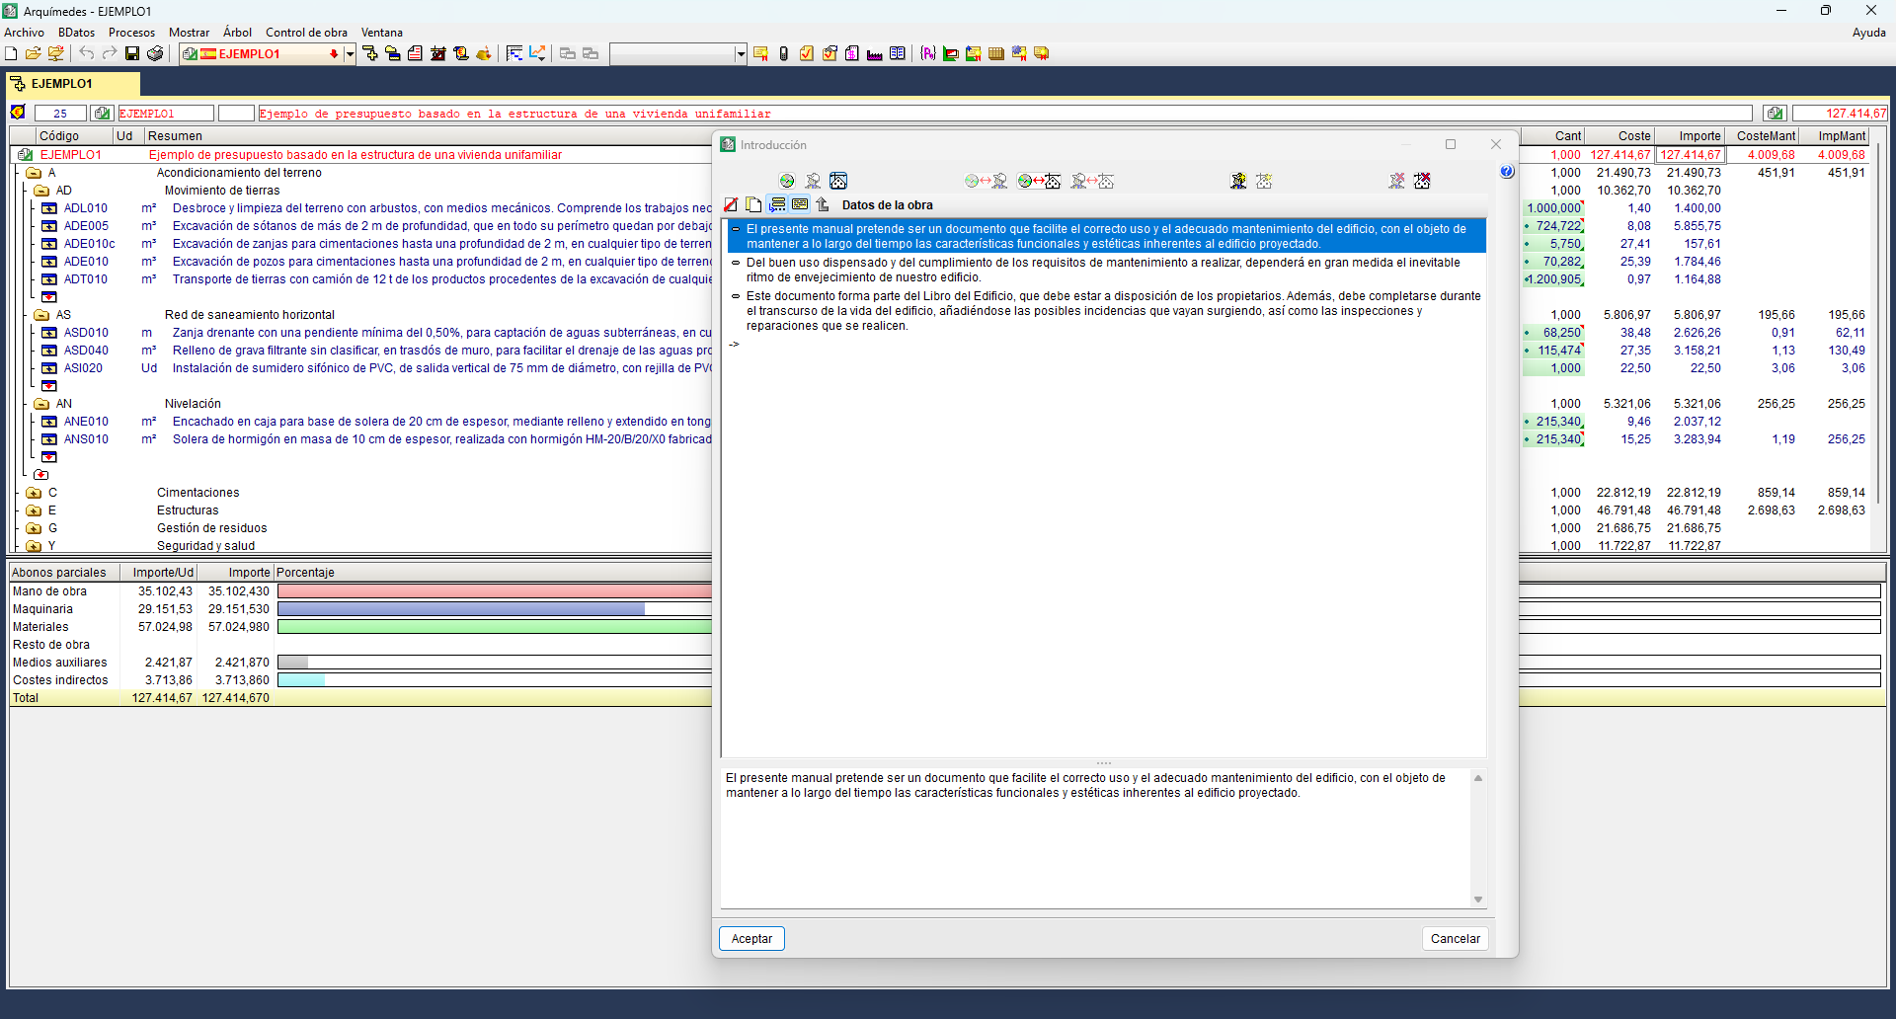The width and height of the screenshot is (1896, 1019).
Task: Collapse the selected paragraph 'El presente manual pretende'
Action: point(736,229)
